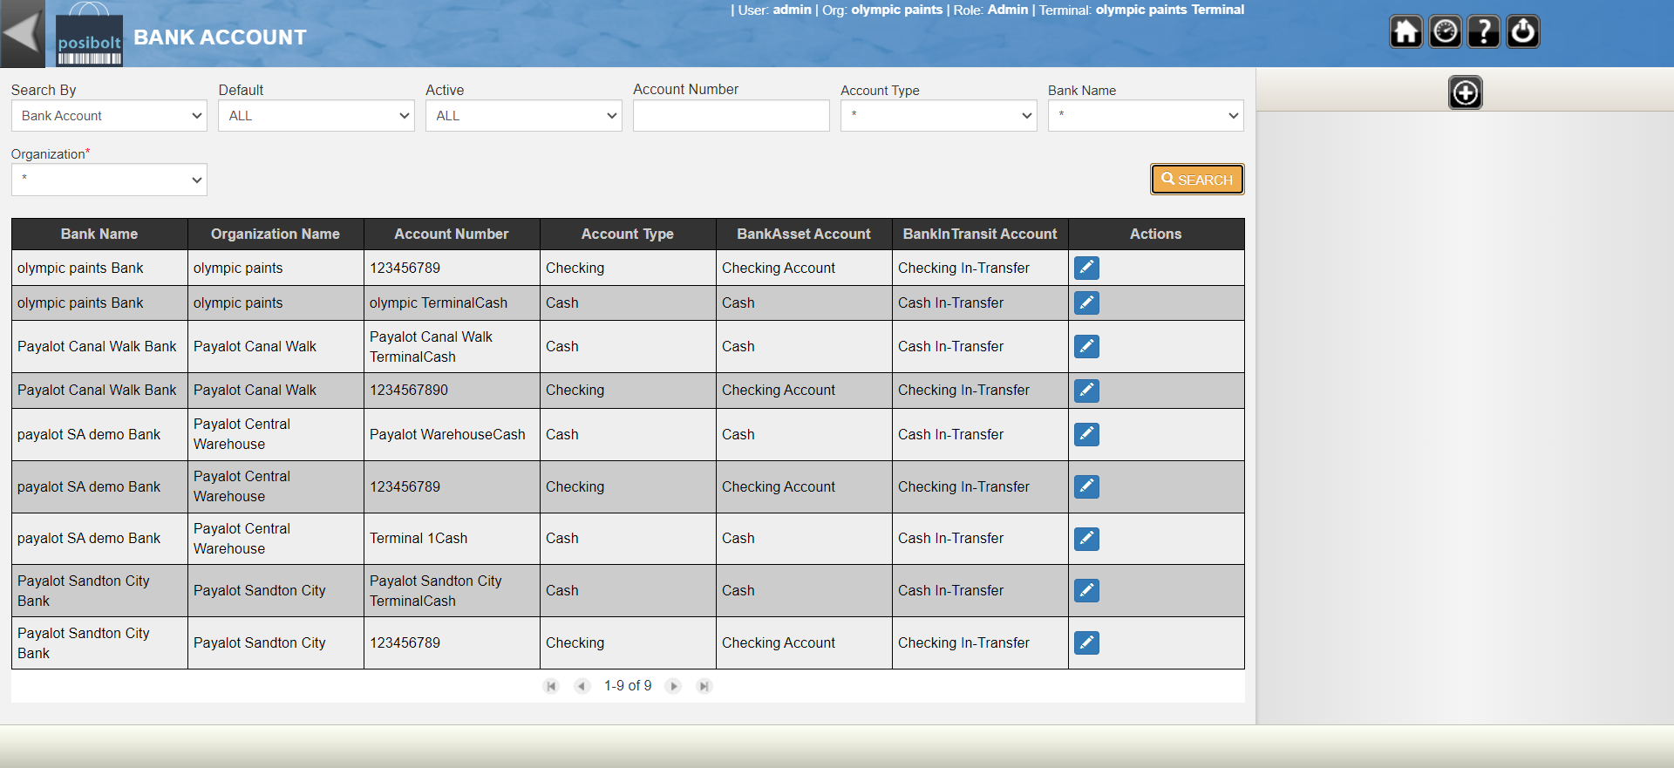The height and width of the screenshot is (768, 1674).
Task: Open the Search By dropdown
Action: (x=109, y=116)
